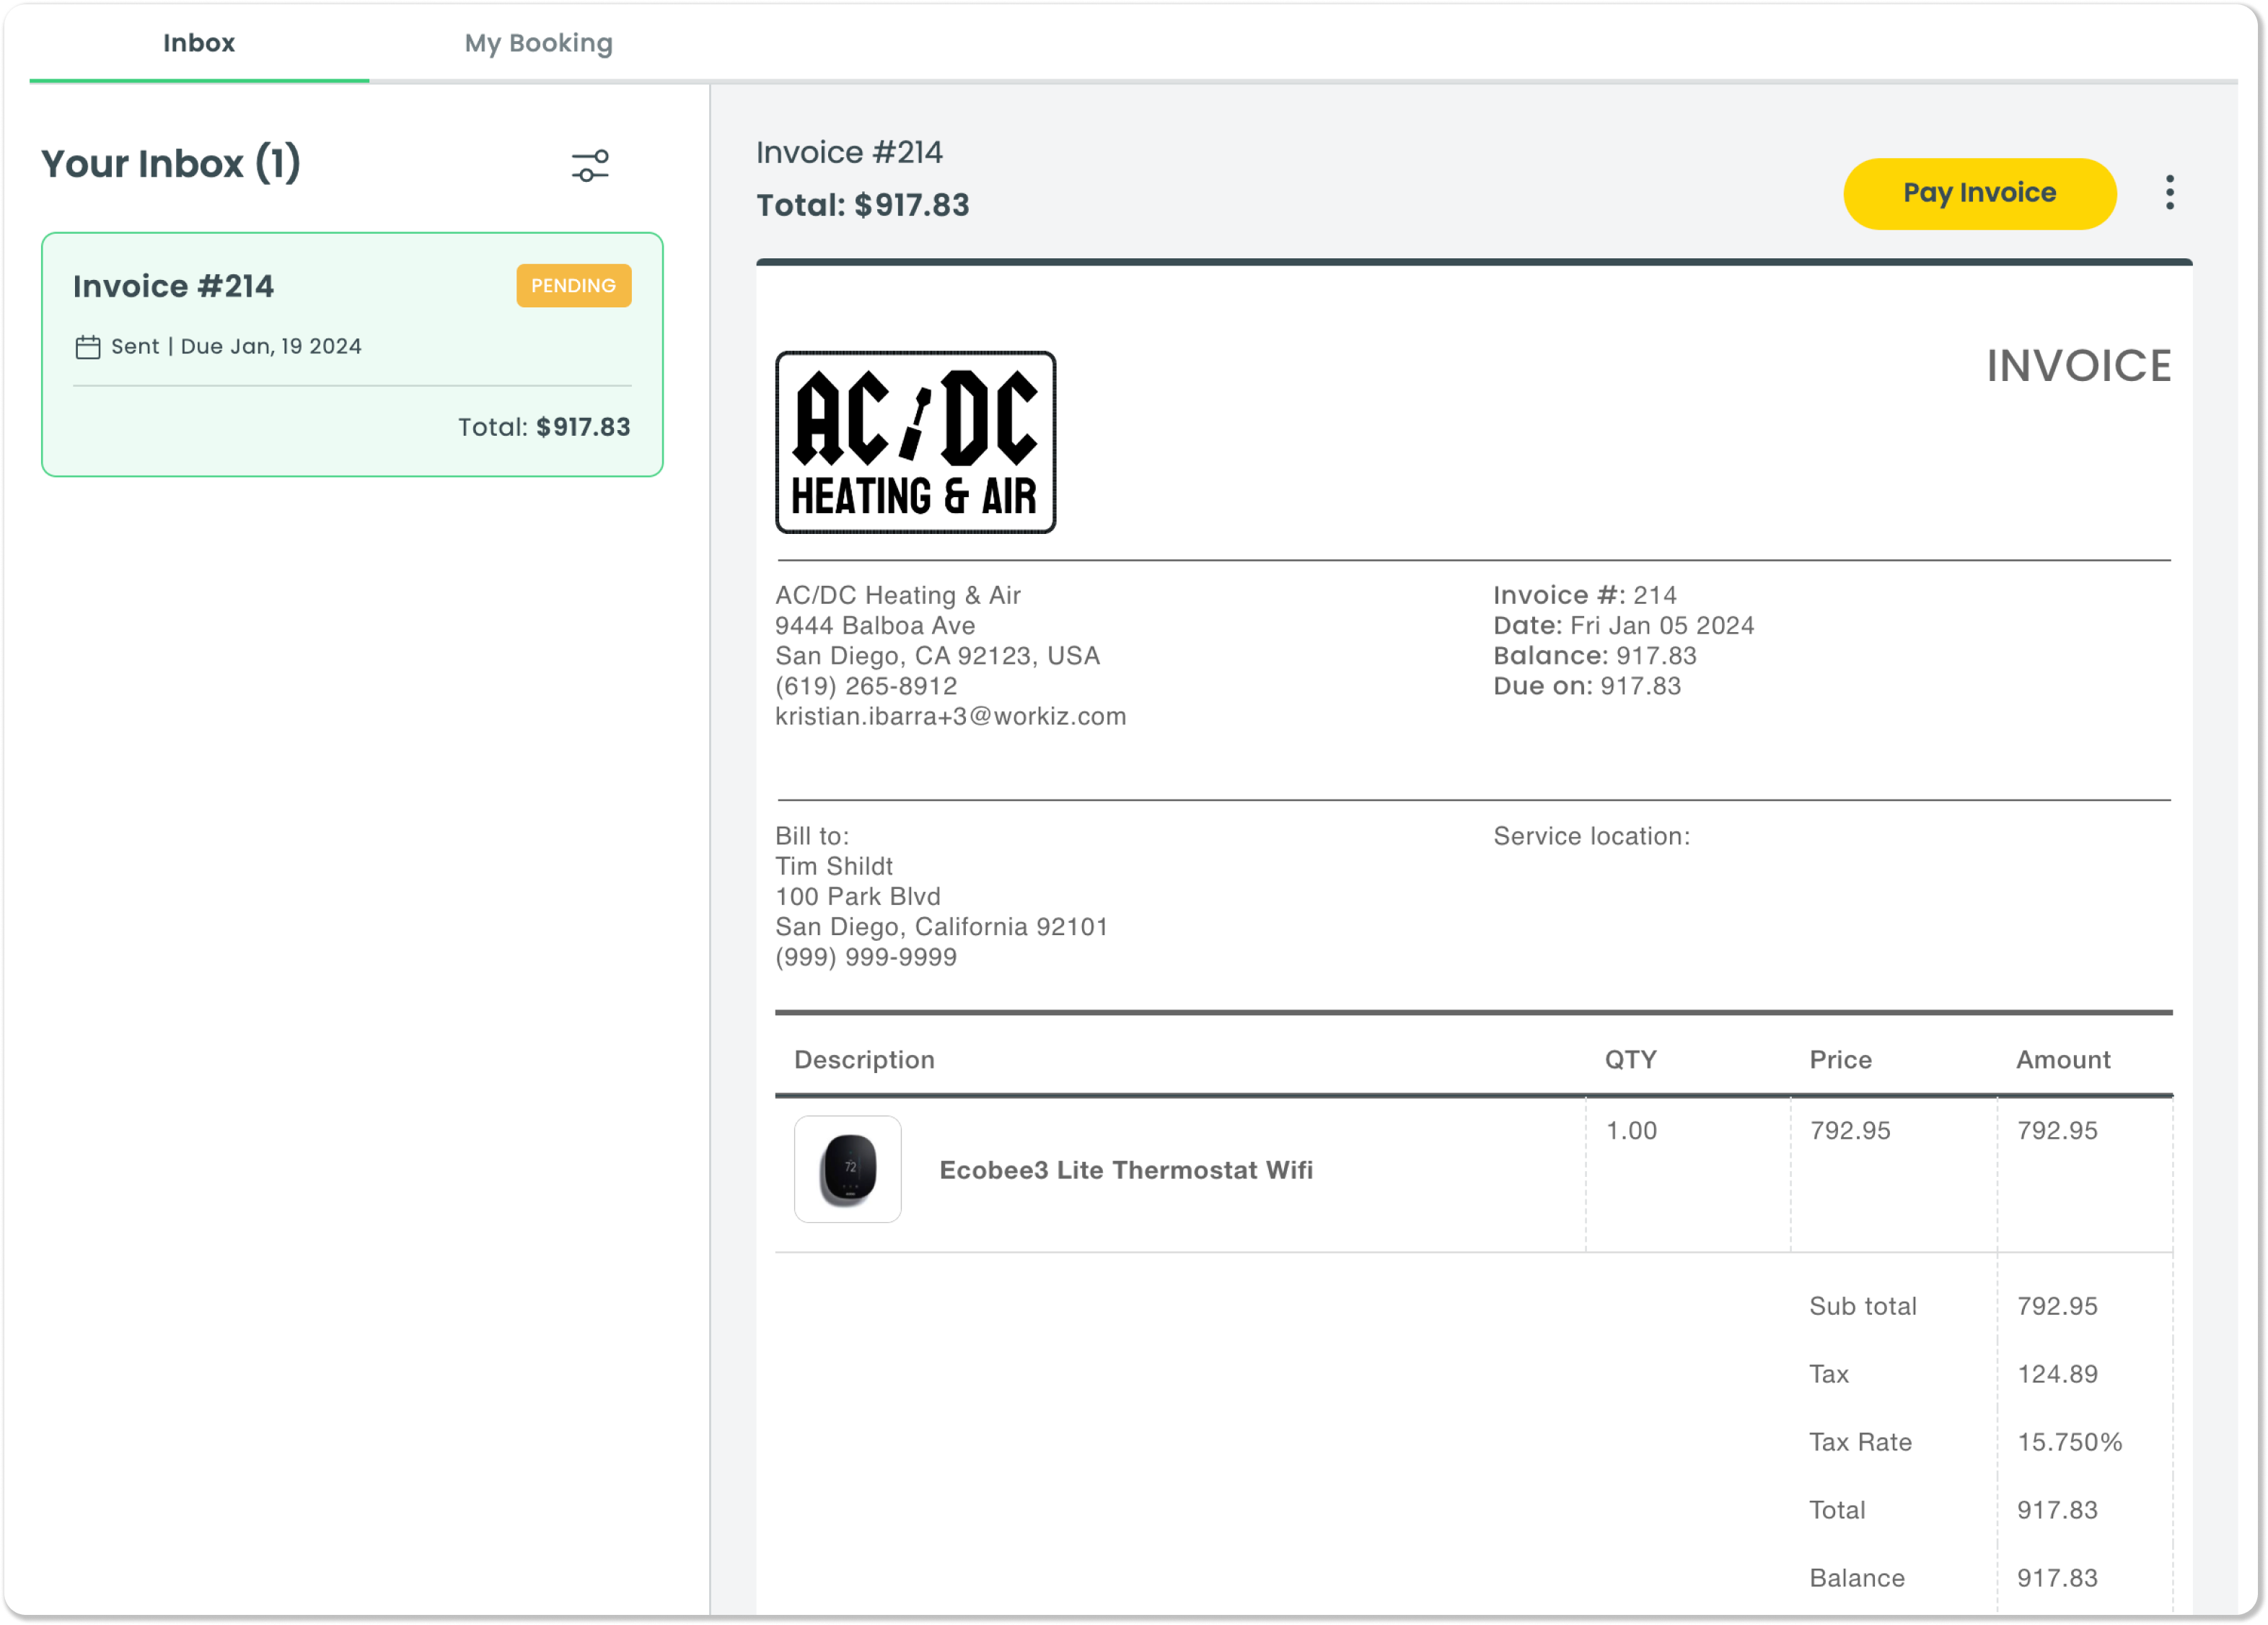Click the 'Service location:' label
The image size is (2268, 1625).
[1591, 836]
